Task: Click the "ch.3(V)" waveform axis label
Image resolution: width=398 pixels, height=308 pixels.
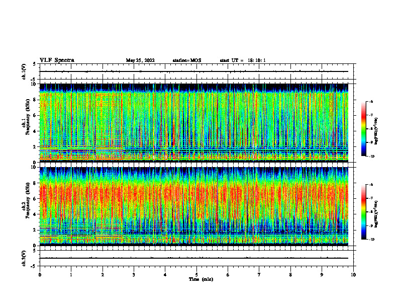Action: 24,258
